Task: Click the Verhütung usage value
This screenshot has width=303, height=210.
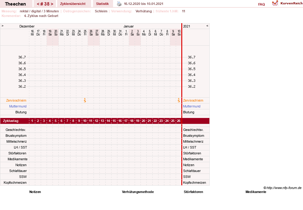Action: pos(144,11)
